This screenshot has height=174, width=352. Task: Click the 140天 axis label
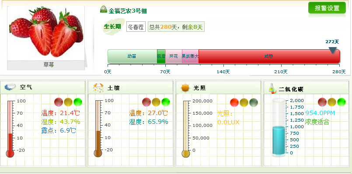click(223, 72)
